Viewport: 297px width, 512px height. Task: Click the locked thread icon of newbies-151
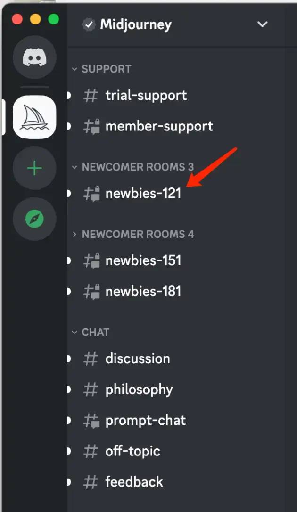(x=91, y=260)
